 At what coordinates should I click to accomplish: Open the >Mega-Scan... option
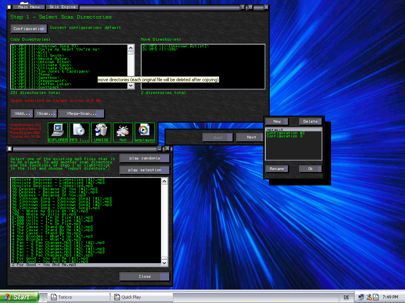click(81, 114)
